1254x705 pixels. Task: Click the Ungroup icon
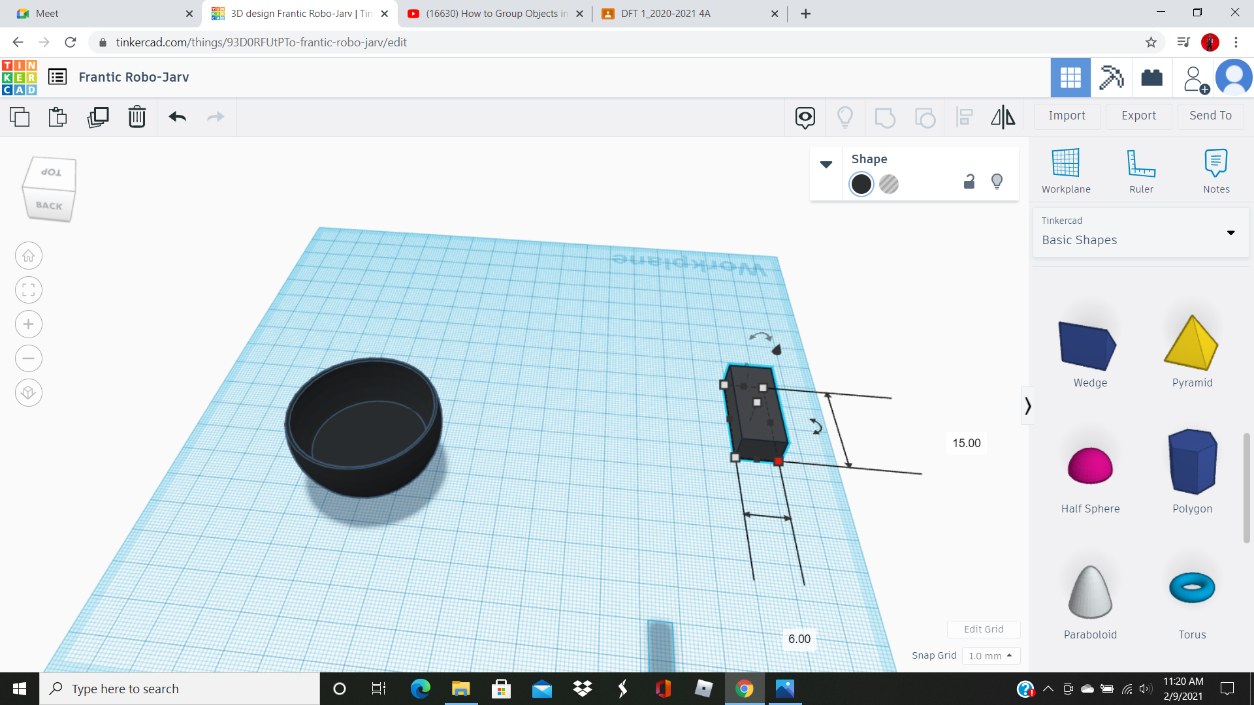coord(925,117)
